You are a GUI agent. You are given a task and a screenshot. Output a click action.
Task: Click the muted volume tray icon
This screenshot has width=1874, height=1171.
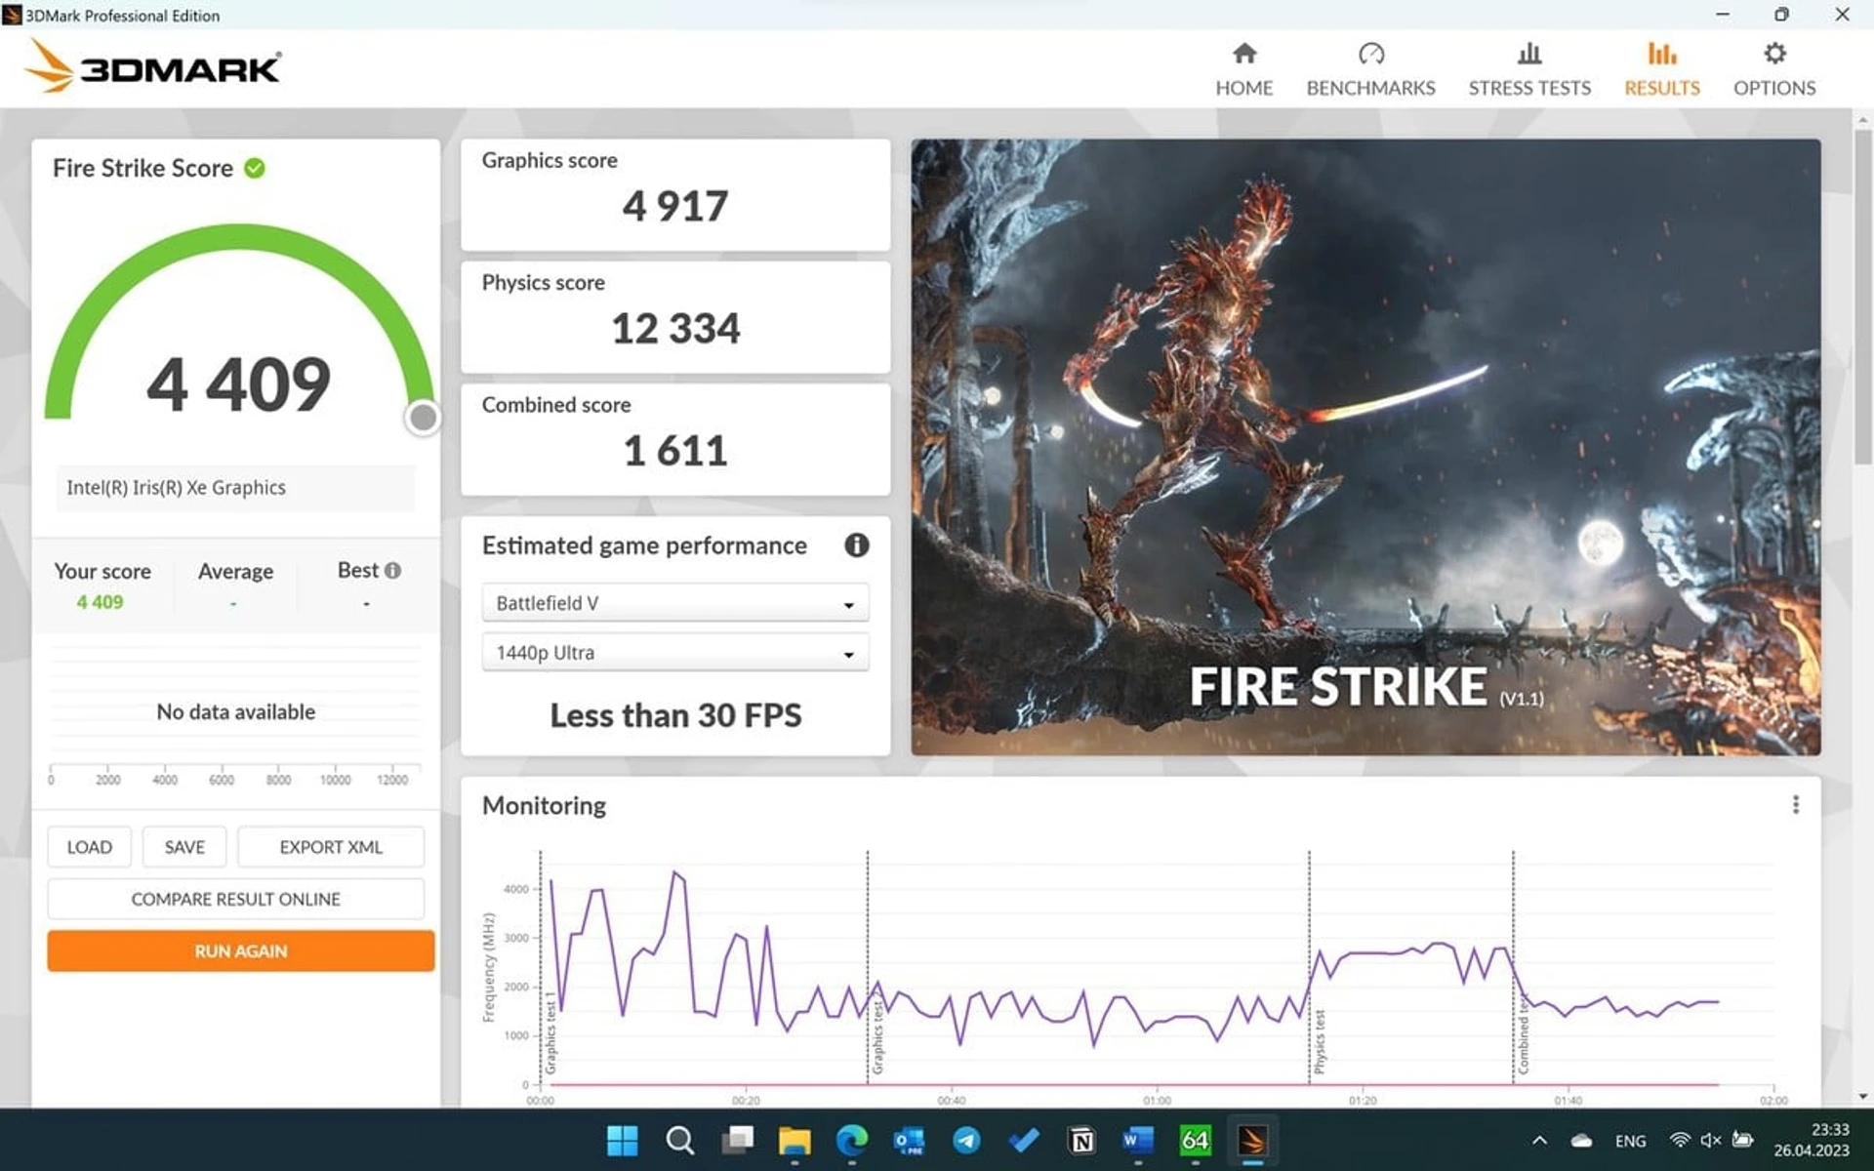coord(1711,1140)
